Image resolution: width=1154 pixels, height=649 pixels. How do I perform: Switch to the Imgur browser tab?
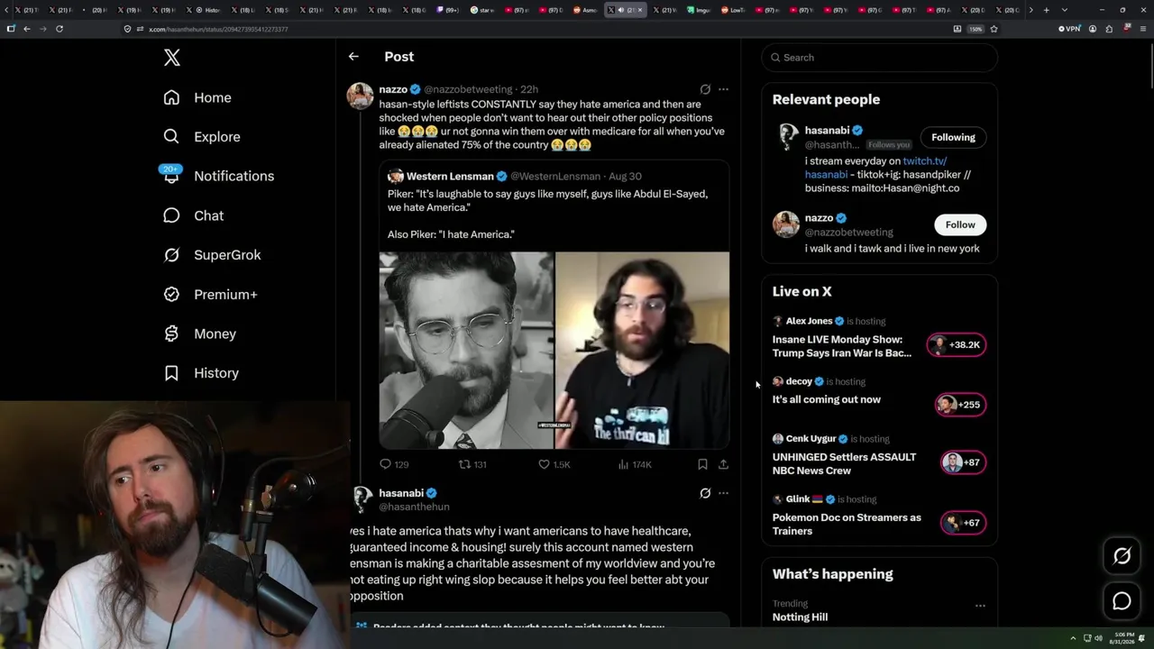tap(698, 10)
